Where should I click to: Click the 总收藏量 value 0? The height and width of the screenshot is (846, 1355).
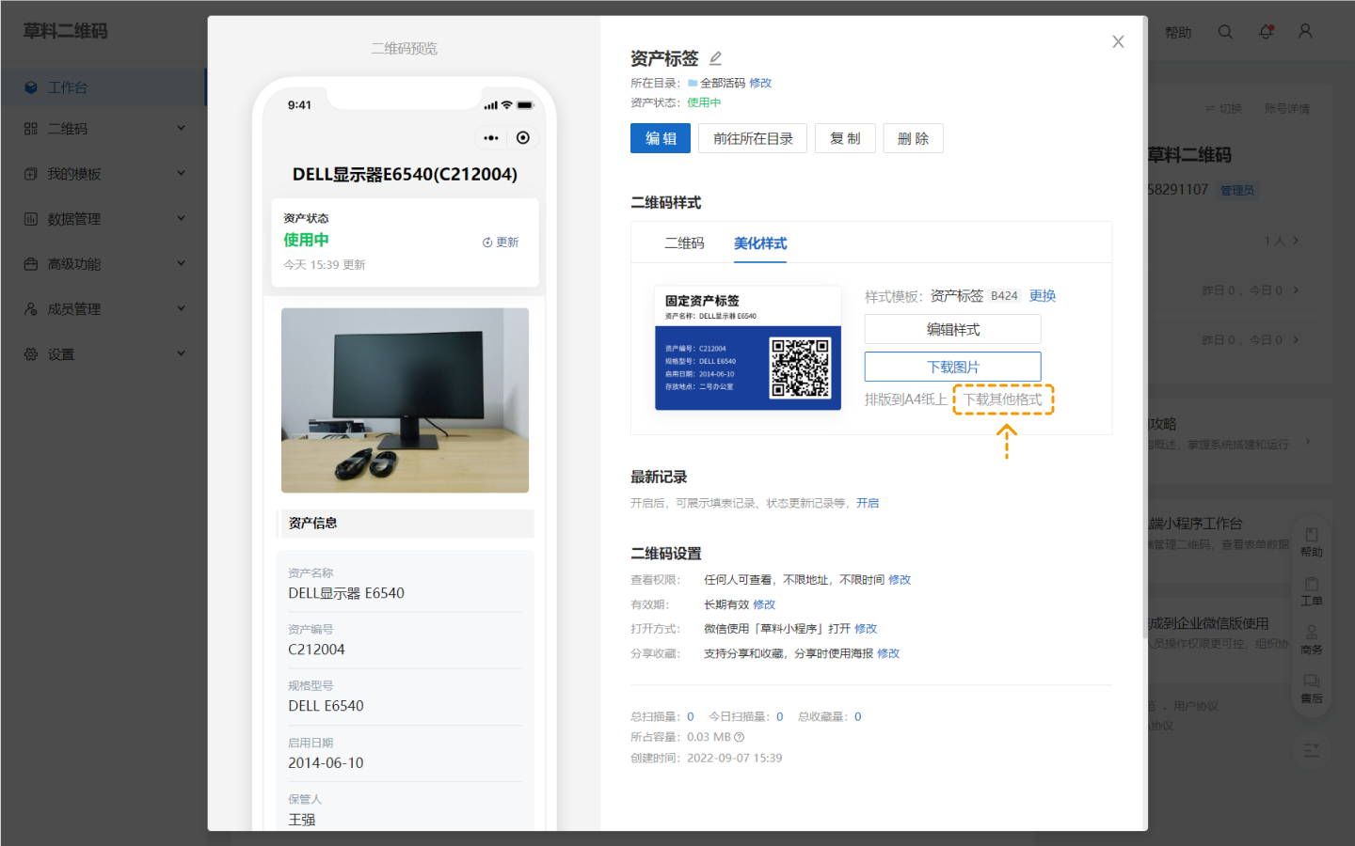858,717
